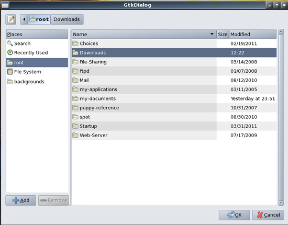
Task: Sort by the Modified column header
Action: tap(253, 35)
